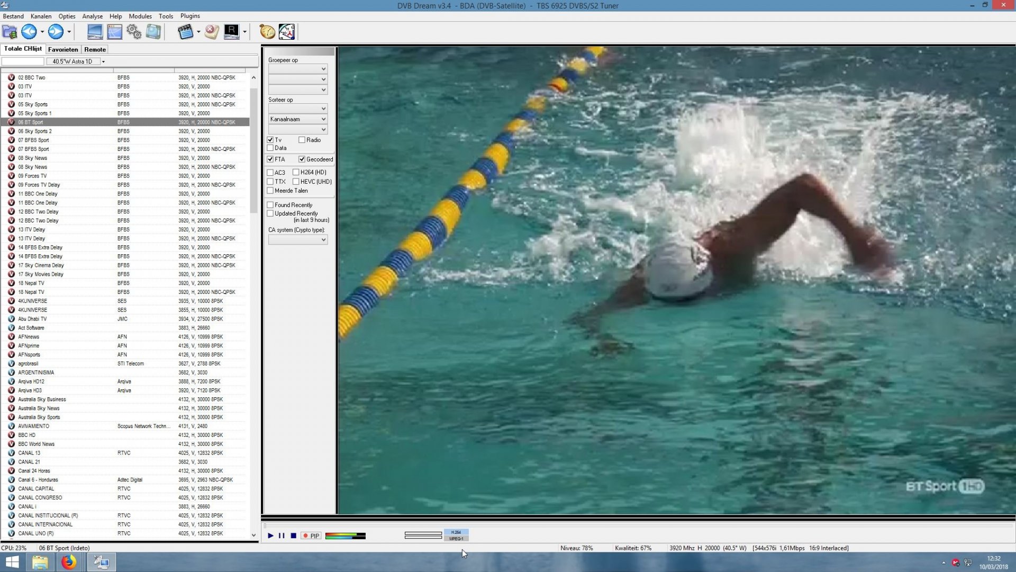The height and width of the screenshot is (572, 1016).
Task: Open the 40.5°W Astra 1D satellite dropdown
Action: [103, 62]
